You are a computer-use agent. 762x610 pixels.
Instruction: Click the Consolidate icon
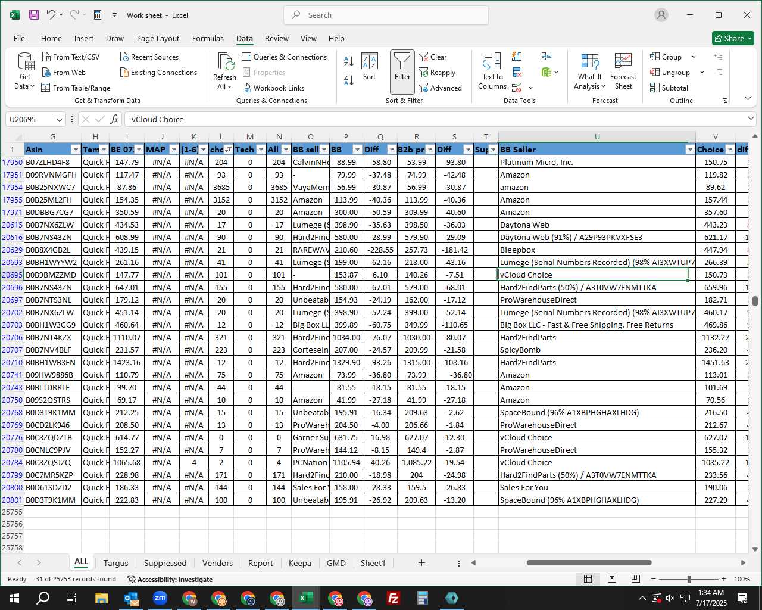pos(546,57)
